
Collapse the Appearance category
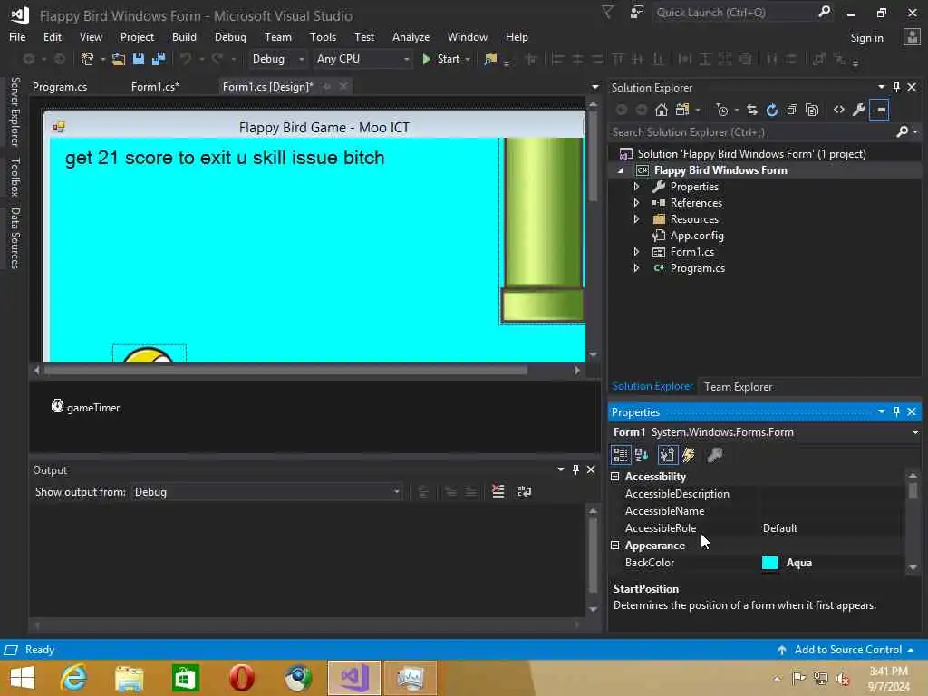click(x=615, y=545)
